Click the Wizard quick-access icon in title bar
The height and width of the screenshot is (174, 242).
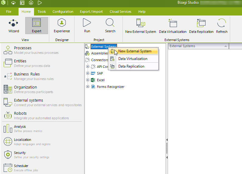pyautogui.click(x=13, y=3)
